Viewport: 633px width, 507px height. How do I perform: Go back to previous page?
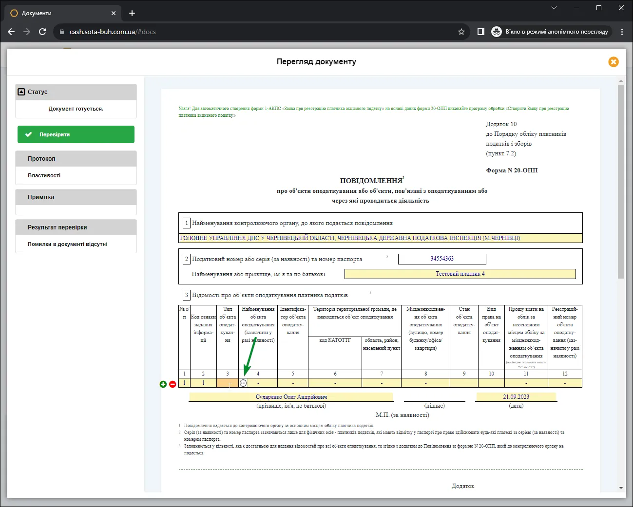point(11,32)
